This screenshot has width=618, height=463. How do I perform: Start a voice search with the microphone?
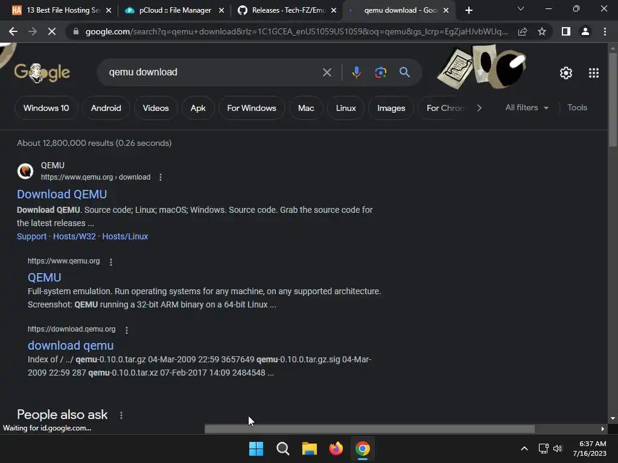coord(356,72)
